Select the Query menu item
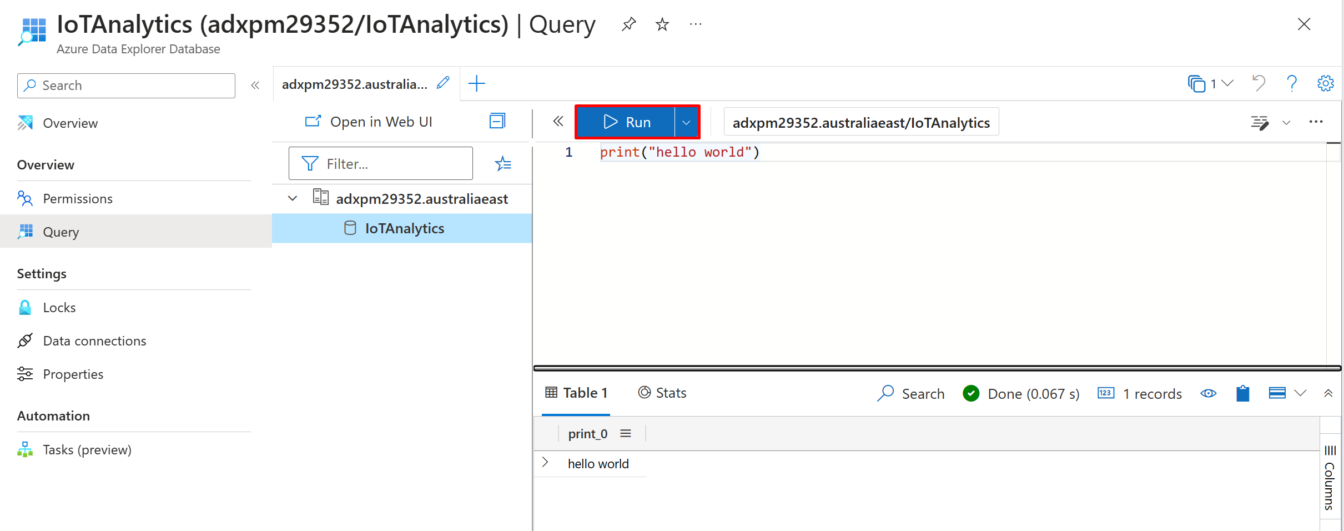 [x=136, y=231]
